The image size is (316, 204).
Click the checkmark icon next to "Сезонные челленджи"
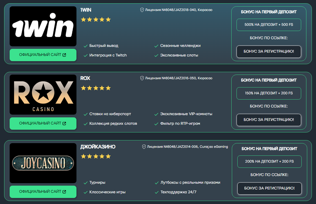[156, 46]
